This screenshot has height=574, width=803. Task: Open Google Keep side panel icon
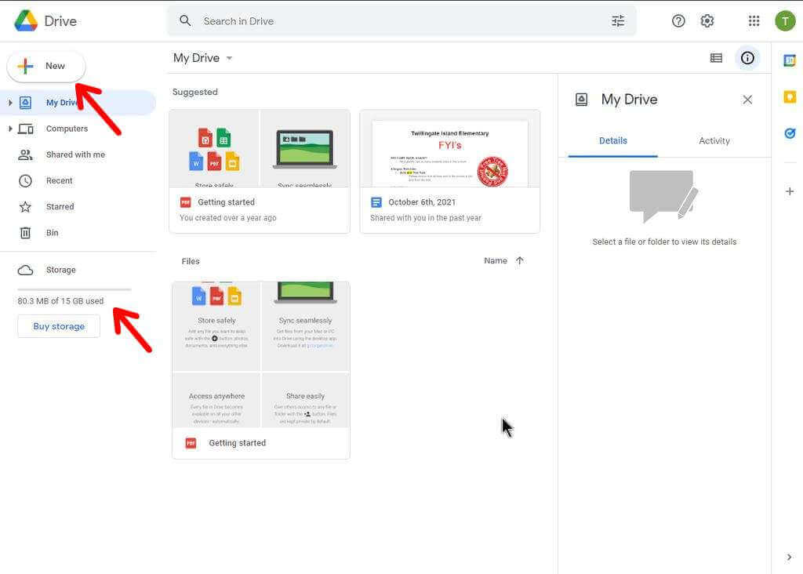(x=790, y=96)
